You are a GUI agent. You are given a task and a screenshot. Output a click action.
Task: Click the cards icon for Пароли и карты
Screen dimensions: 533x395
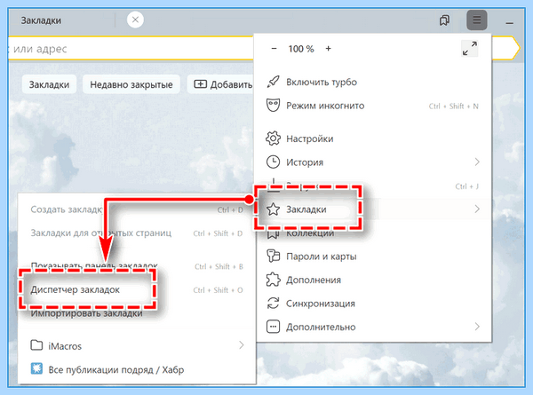coord(273,257)
